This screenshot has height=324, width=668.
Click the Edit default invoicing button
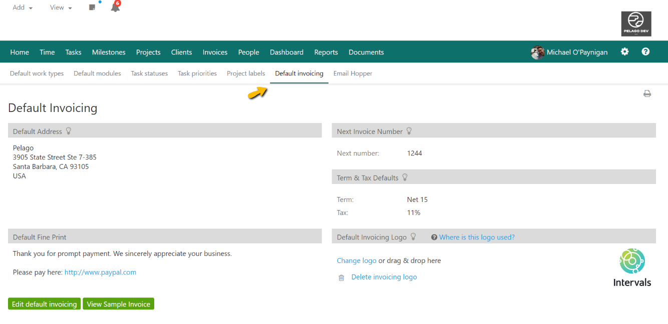tap(44, 303)
